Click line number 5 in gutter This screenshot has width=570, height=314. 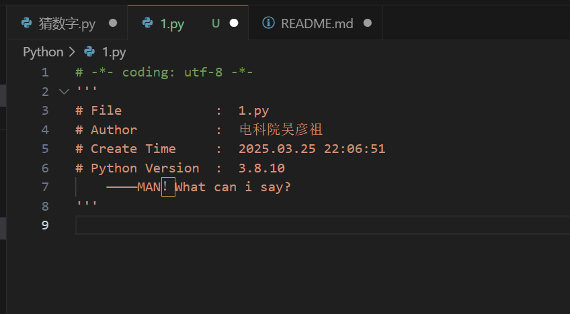[45, 149]
